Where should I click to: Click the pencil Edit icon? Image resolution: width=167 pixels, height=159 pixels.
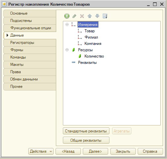(74, 16)
